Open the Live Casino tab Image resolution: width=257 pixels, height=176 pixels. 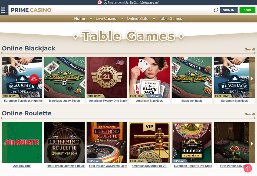pos(106,18)
